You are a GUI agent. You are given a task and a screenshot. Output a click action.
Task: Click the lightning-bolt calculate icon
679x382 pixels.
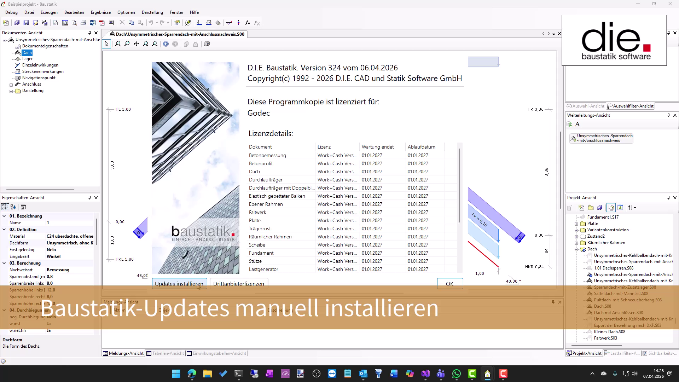[188, 23]
